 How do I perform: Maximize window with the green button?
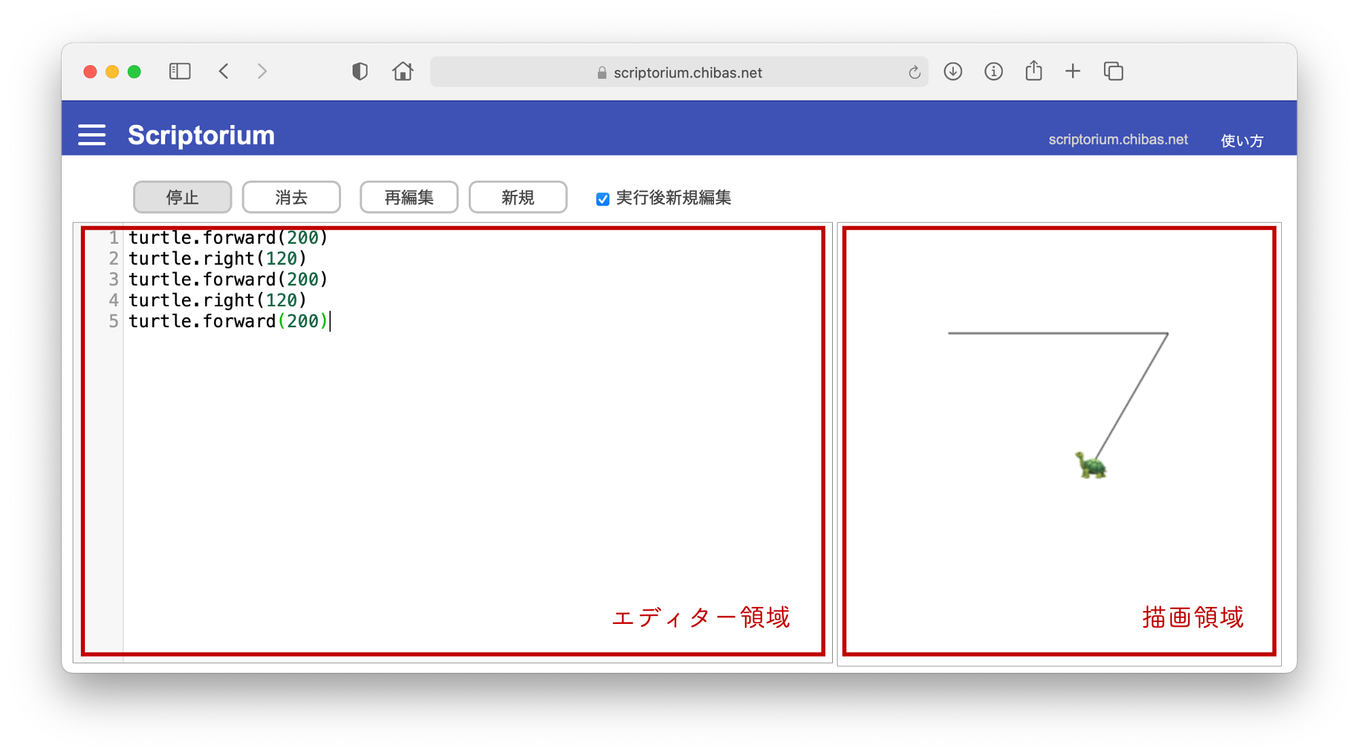(135, 72)
